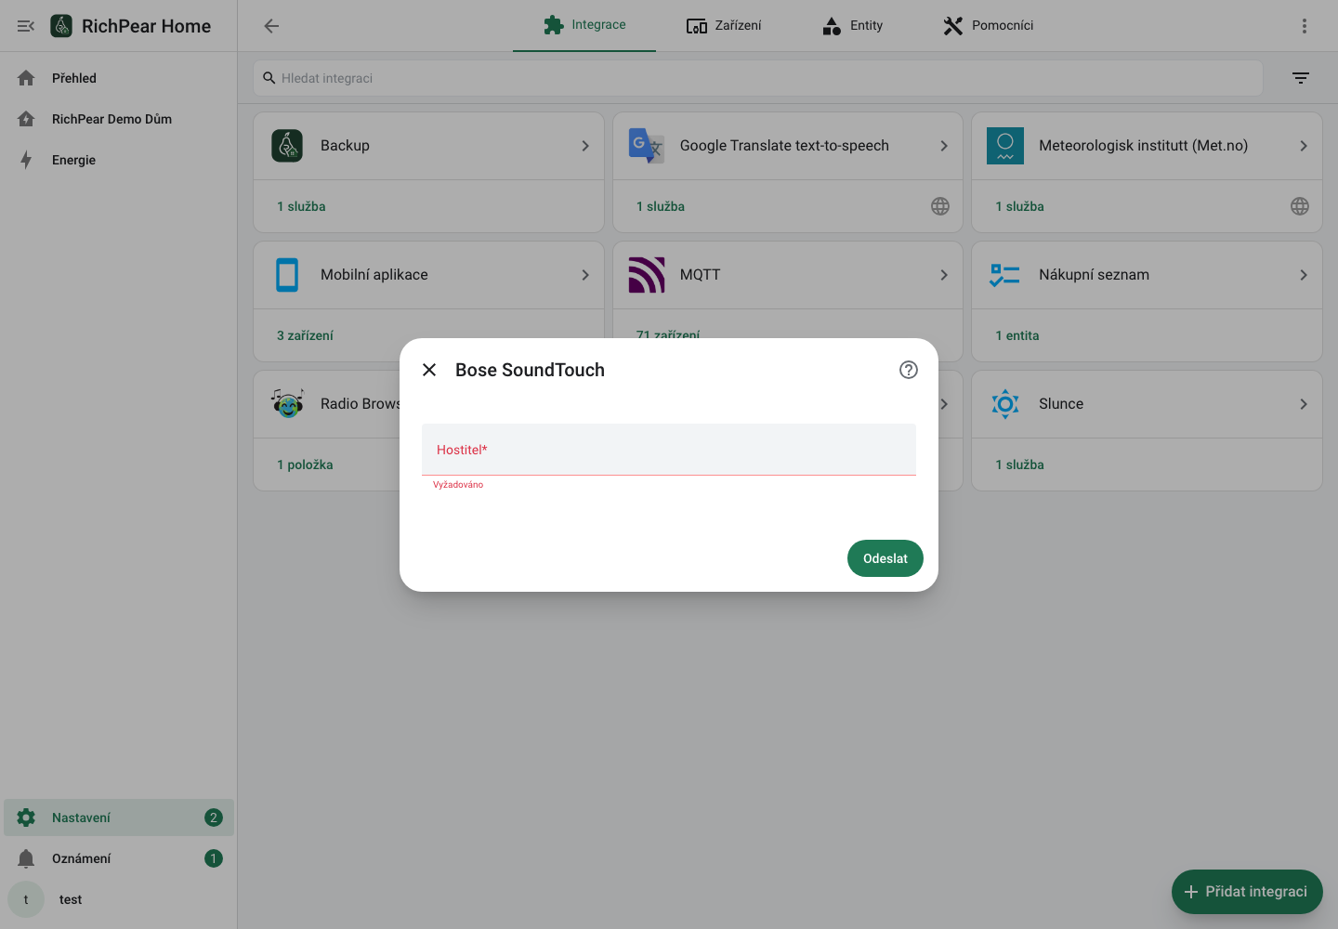Click the Met.no integration icon
This screenshot has width=1338, height=929.
(1005, 146)
